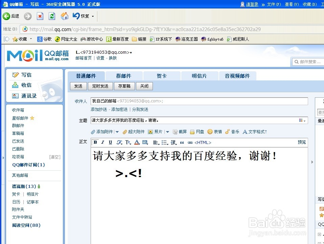
Task: Save the draft with 存草稿
Action: tap(124, 86)
